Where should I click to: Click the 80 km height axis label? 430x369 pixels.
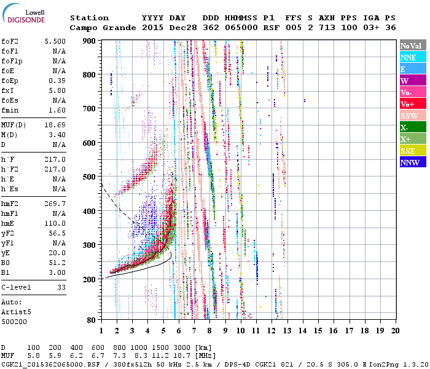click(x=92, y=320)
